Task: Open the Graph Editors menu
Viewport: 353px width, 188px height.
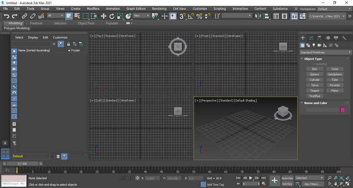Action: click(x=136, y=9)
